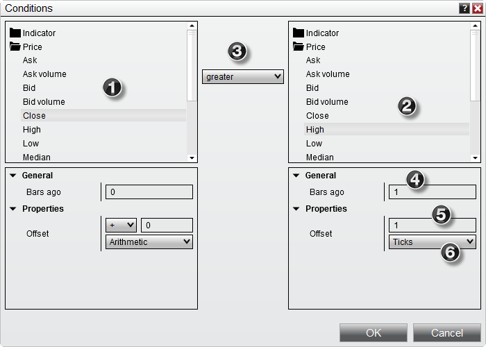This screenshot has width=486, height=347.
Task: Open the right Ticks offset type dropdown
Action: [x=432, y=242]
